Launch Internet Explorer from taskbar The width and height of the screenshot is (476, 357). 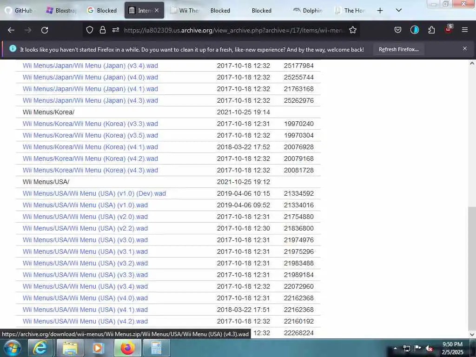coord(40,348)
